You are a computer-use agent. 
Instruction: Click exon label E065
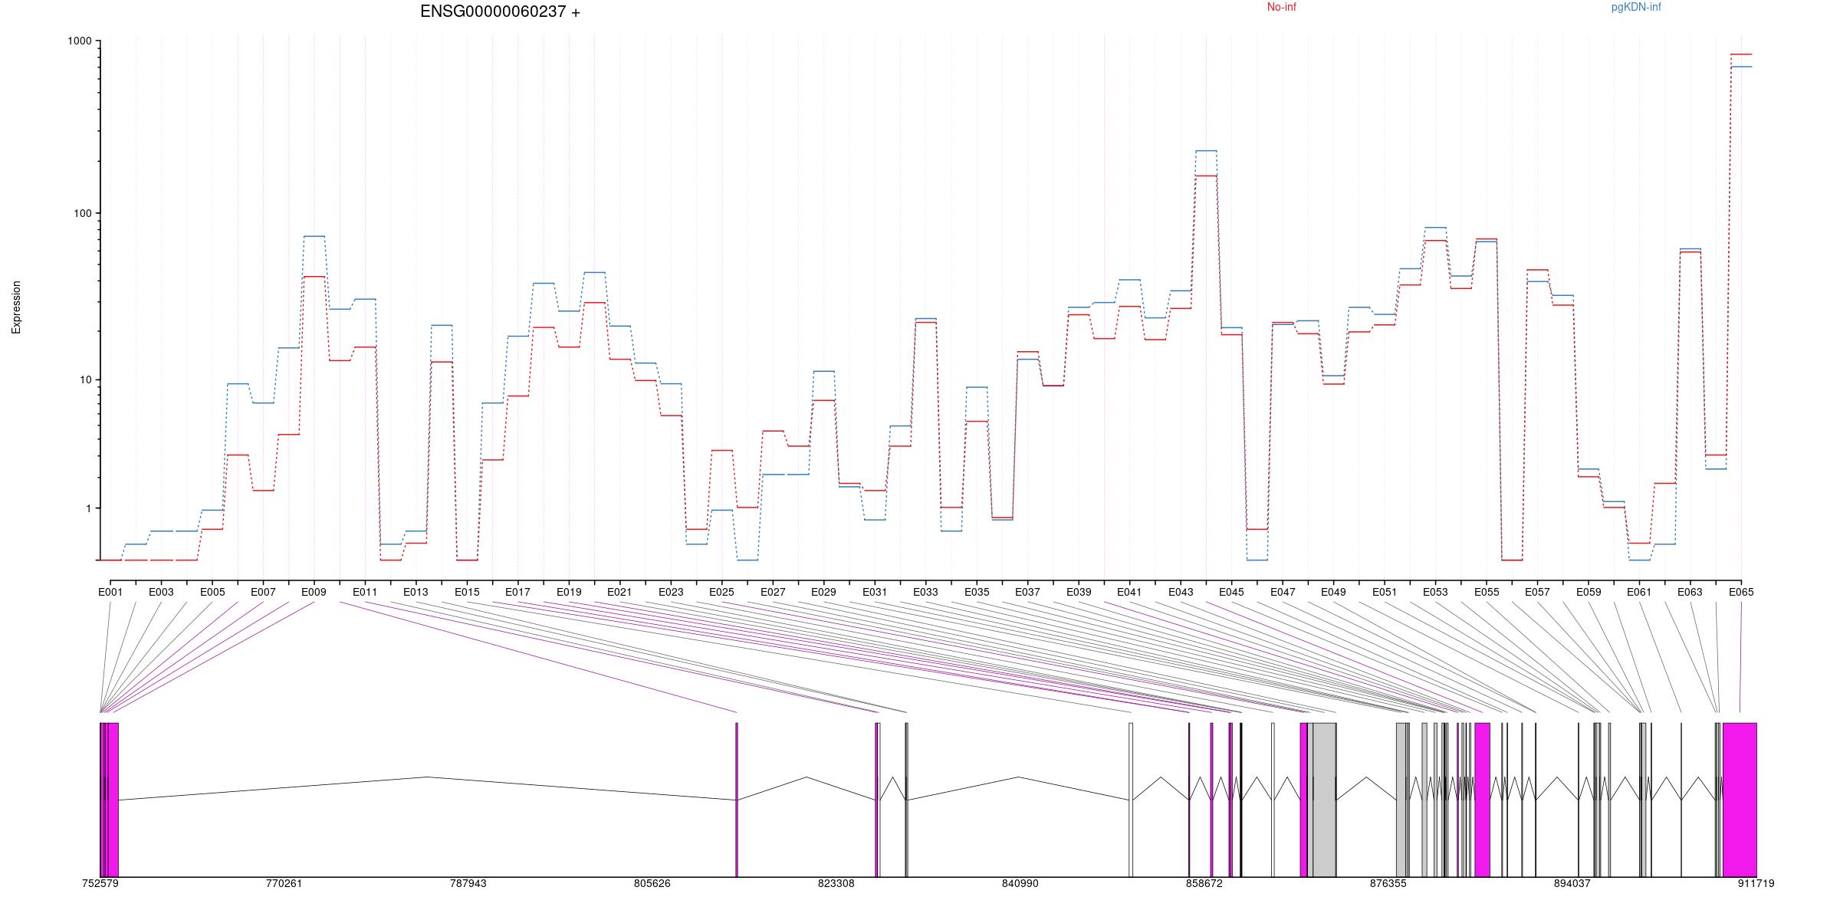click(x=1741, y=592)
